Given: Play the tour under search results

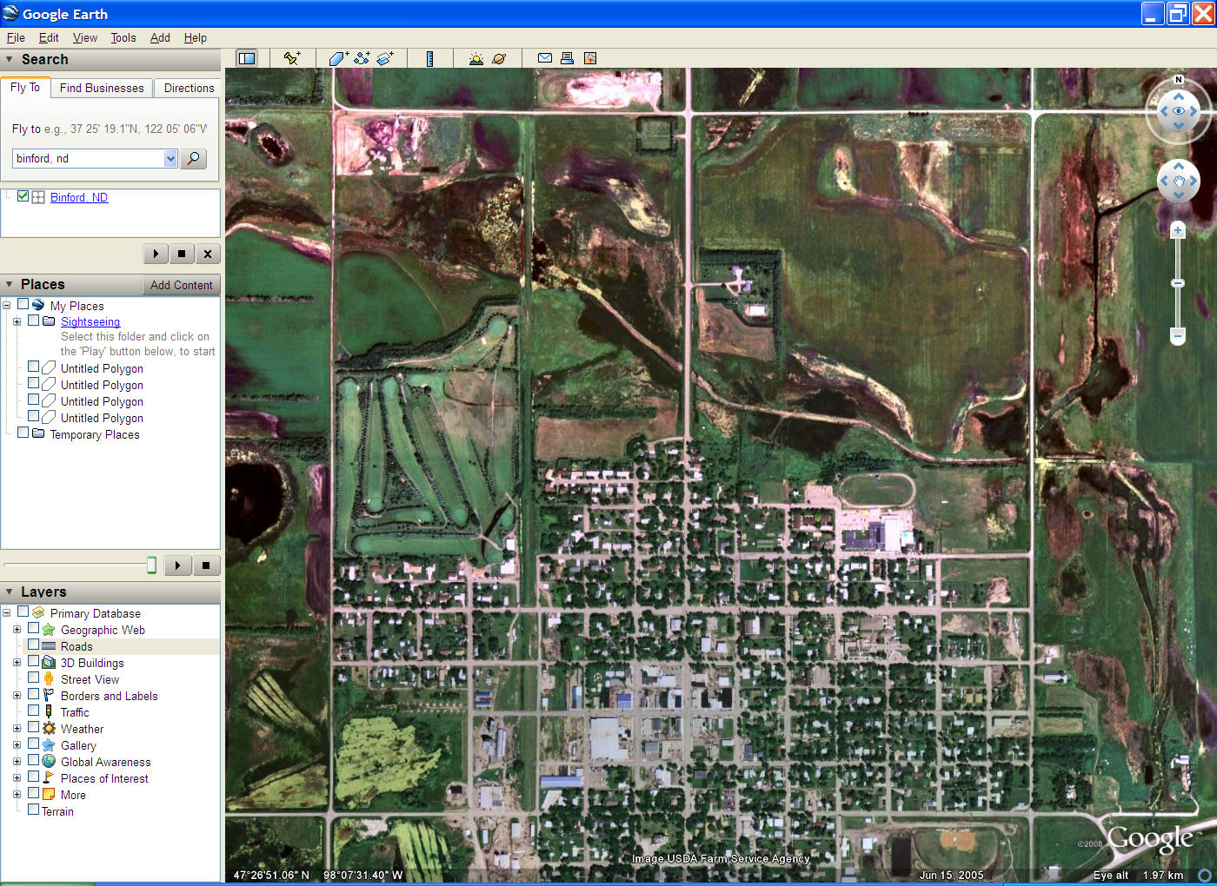Looking at the screenshot, I should tap(156, 254).
